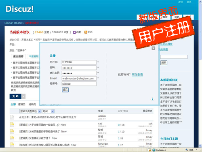Viewport: 202px width, 152px height.
Task: Open the 按帖子类型筛选 dropdown
Action: click(30, 111)
